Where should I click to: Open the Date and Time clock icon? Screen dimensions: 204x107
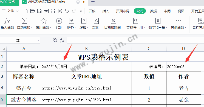(x=114, y=21)
